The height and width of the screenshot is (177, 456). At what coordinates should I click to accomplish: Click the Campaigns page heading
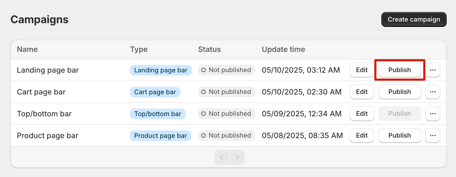[39, 20]
